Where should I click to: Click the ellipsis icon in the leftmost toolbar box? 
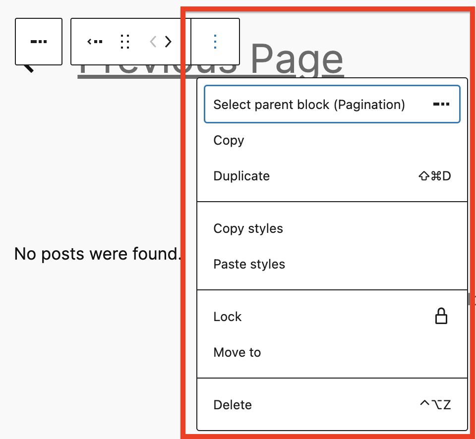pyautogui.click(x=39, y=42)
